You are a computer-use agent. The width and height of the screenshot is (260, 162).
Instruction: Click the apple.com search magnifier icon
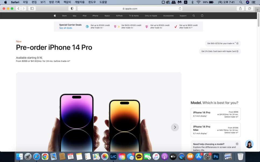(194, 16)
